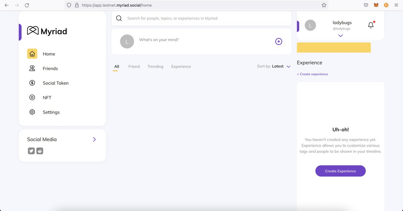Click the NFT icon in sidebar
The width and height of the screenshot is (403, 211).
[32, 98]
